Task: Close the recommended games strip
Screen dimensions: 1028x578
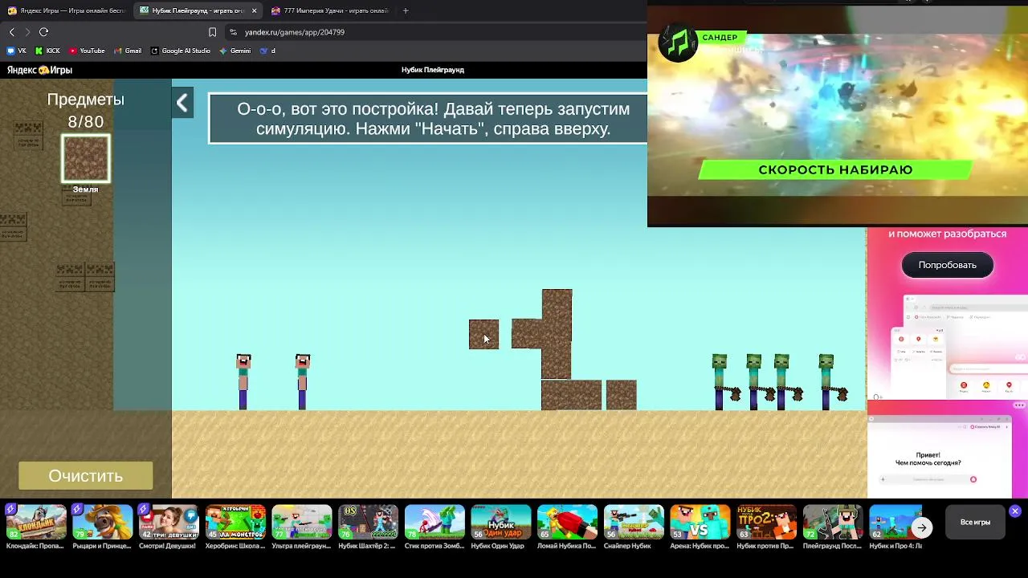Action: (1015, 511)
